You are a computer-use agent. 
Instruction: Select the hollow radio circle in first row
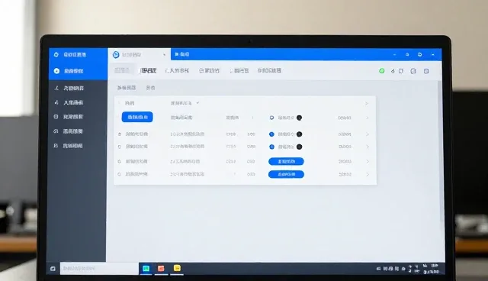[271, 118]
